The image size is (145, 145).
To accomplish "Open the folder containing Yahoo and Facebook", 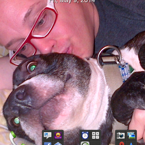I will pyautogui.click(x=53, y=137).
